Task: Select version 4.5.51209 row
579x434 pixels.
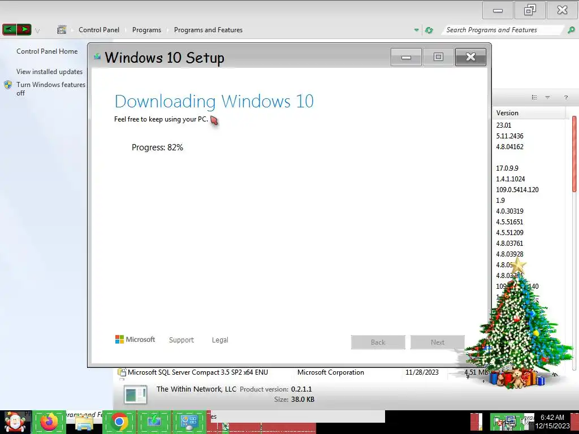Action: coord(509,232)
